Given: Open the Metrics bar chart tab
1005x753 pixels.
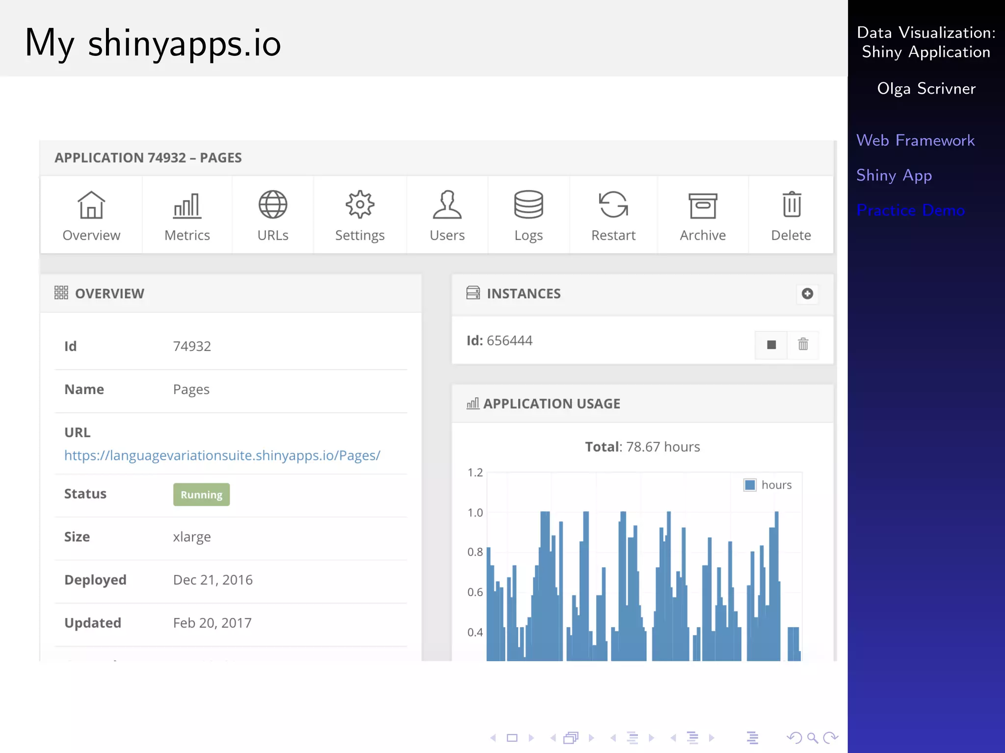Looking at the screenshot, I should [x=187, y=216].
